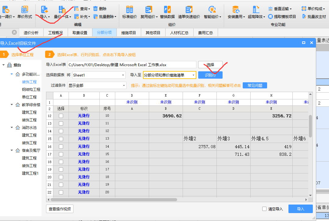329x221 pixels.
Task: Collapse the 教学综合楼 tree node
Action: click(12, 105)
